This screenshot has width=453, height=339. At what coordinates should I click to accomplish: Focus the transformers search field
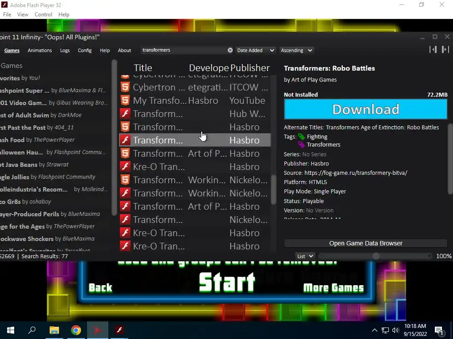pos(184,50)
